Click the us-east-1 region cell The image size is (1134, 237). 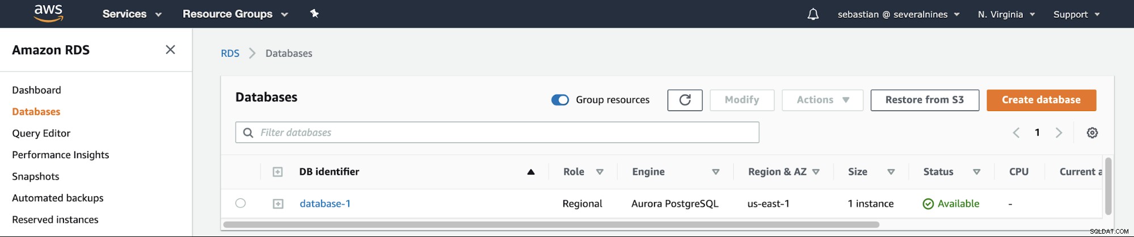tap(768, 204)
